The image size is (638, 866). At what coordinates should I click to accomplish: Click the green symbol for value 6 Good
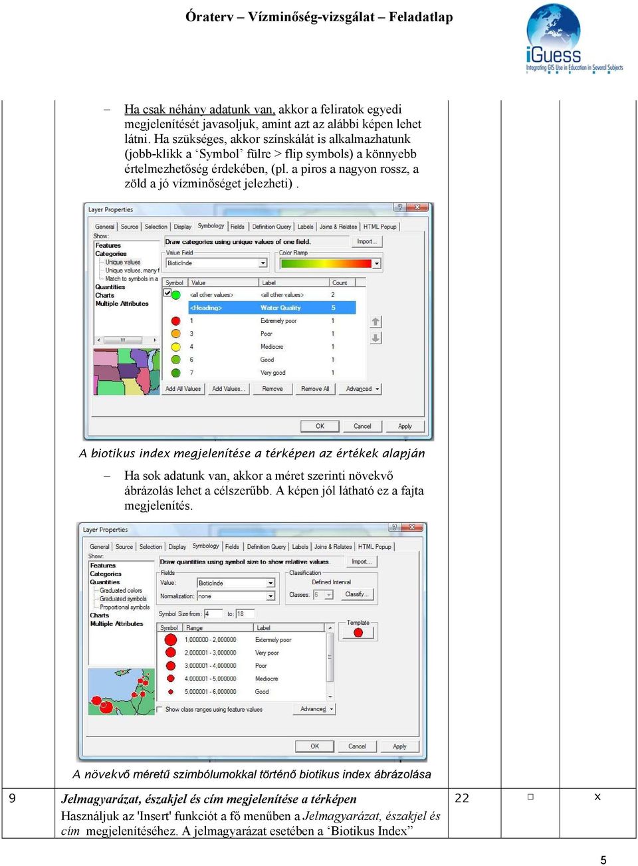pyautogui.click(x=176, y=360)
